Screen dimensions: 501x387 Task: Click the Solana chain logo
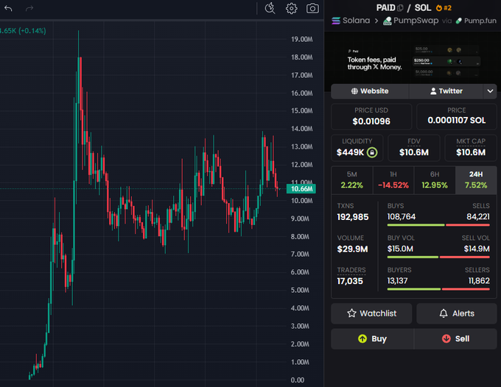336,21
